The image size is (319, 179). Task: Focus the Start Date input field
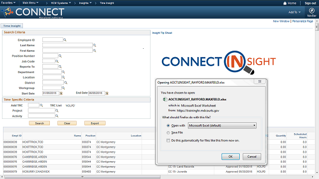point(51,93)
